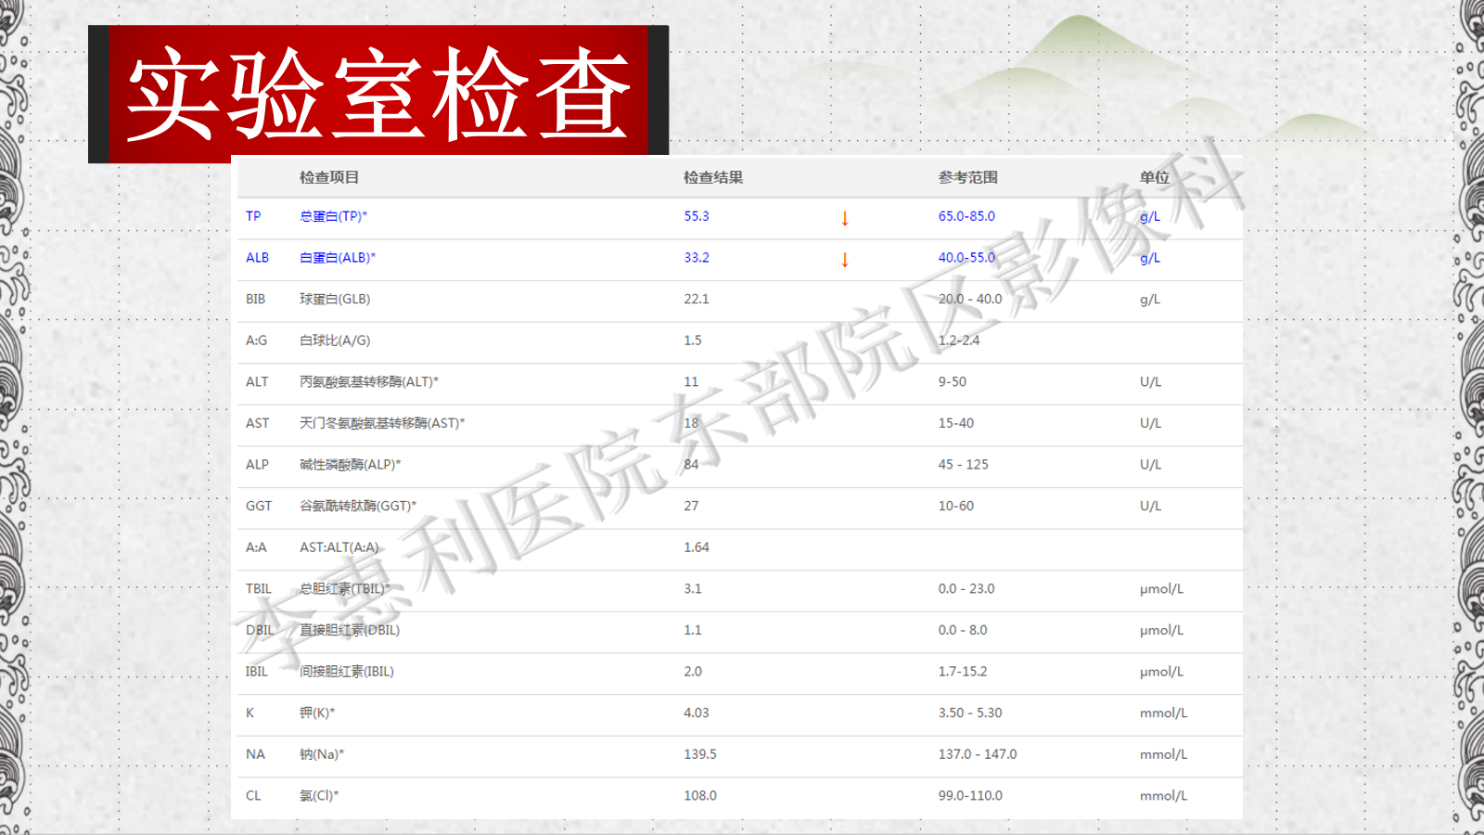
Task: Open the 白蛋白(ALB)* link
Action: (x=338, y=258)
